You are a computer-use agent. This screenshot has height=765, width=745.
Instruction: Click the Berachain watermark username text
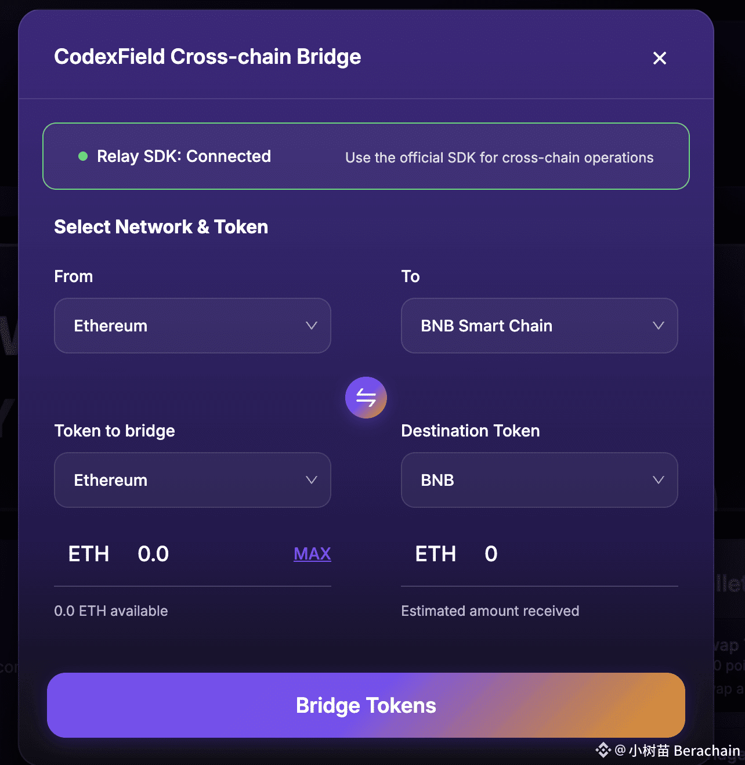click(x=685, y=750)
